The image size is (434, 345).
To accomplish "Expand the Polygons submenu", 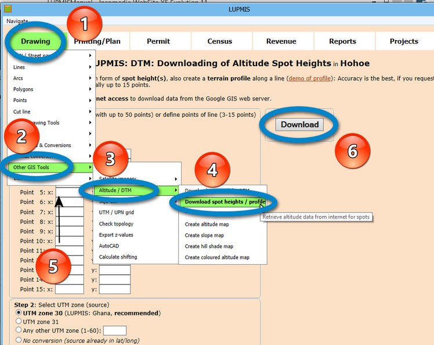I will pyautogui.click(x=52, y=89).
